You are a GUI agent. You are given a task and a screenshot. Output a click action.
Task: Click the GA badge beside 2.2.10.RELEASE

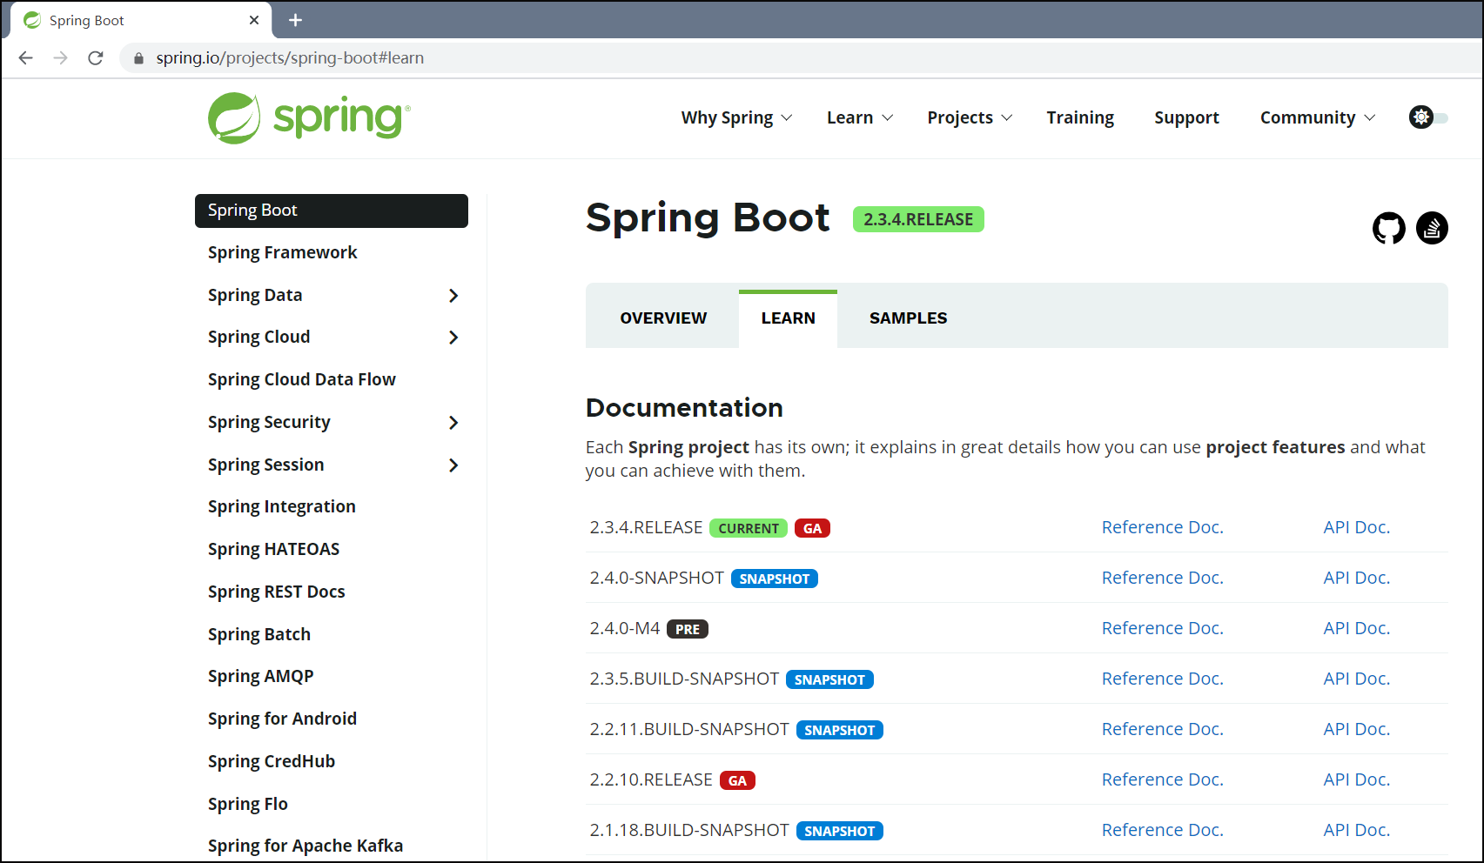coord(737,780)
